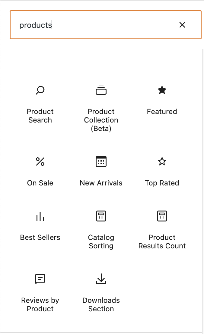Select the Catalog Sorting icon
This screenshot has height=334, width=204.
click(101, 216)
